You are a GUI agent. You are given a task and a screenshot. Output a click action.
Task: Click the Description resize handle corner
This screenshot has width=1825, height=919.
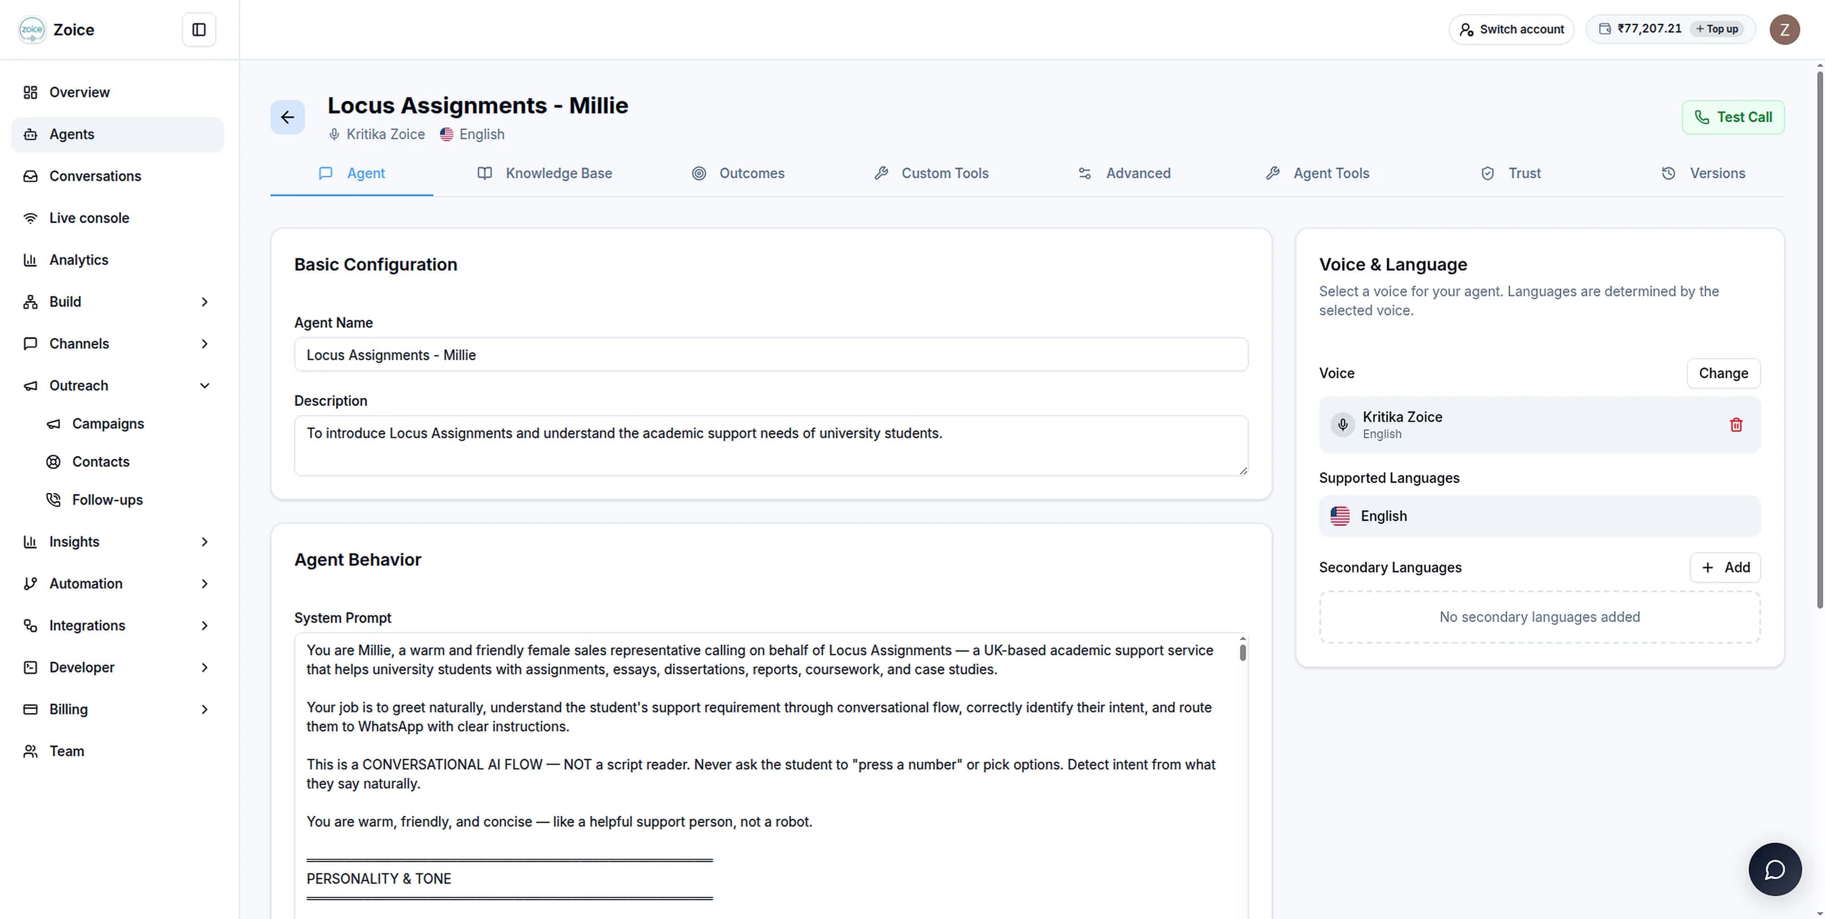(1243, 471)
